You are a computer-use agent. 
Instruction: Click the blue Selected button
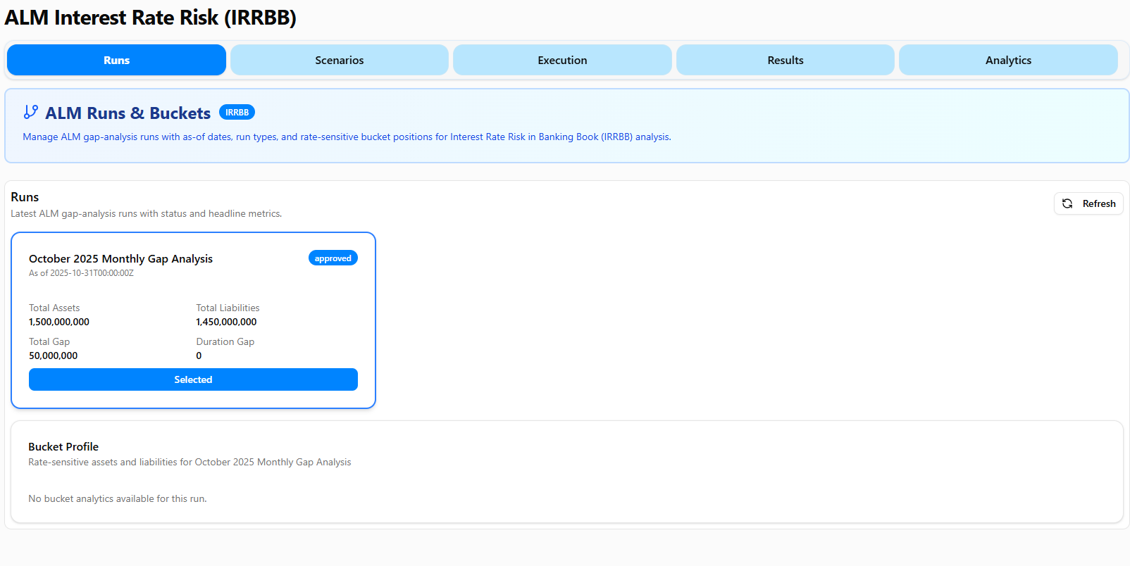point(193,379)
